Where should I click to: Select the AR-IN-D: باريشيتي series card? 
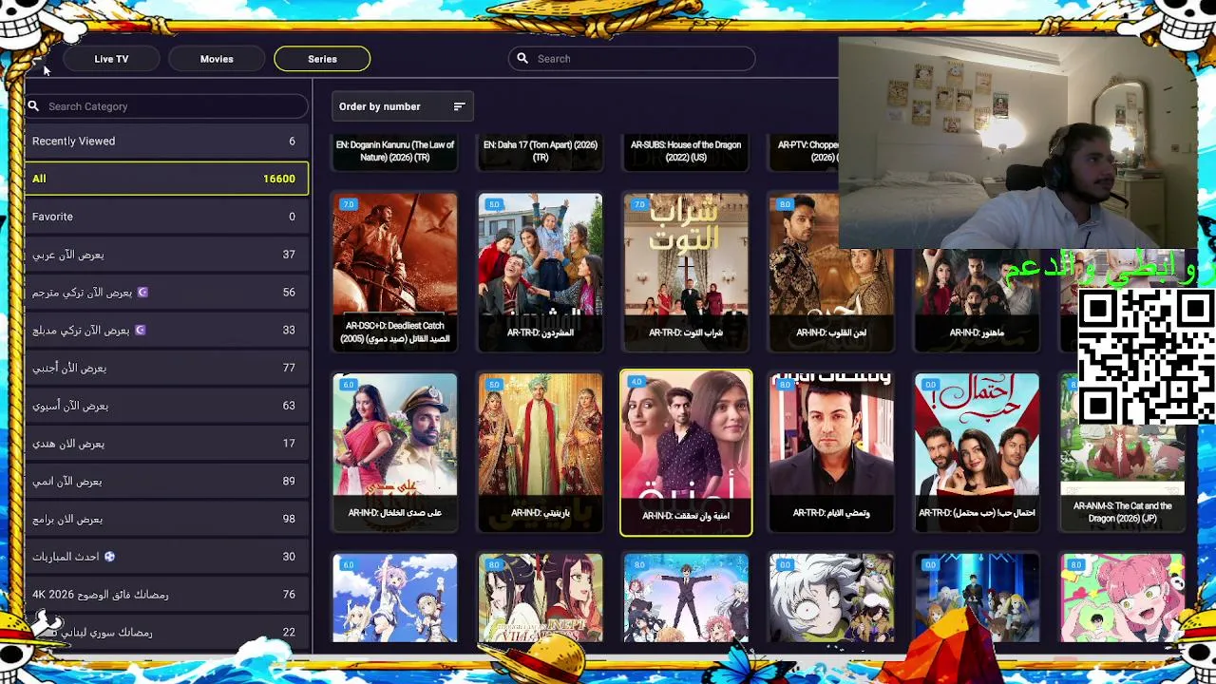click(x=541, y=453)
